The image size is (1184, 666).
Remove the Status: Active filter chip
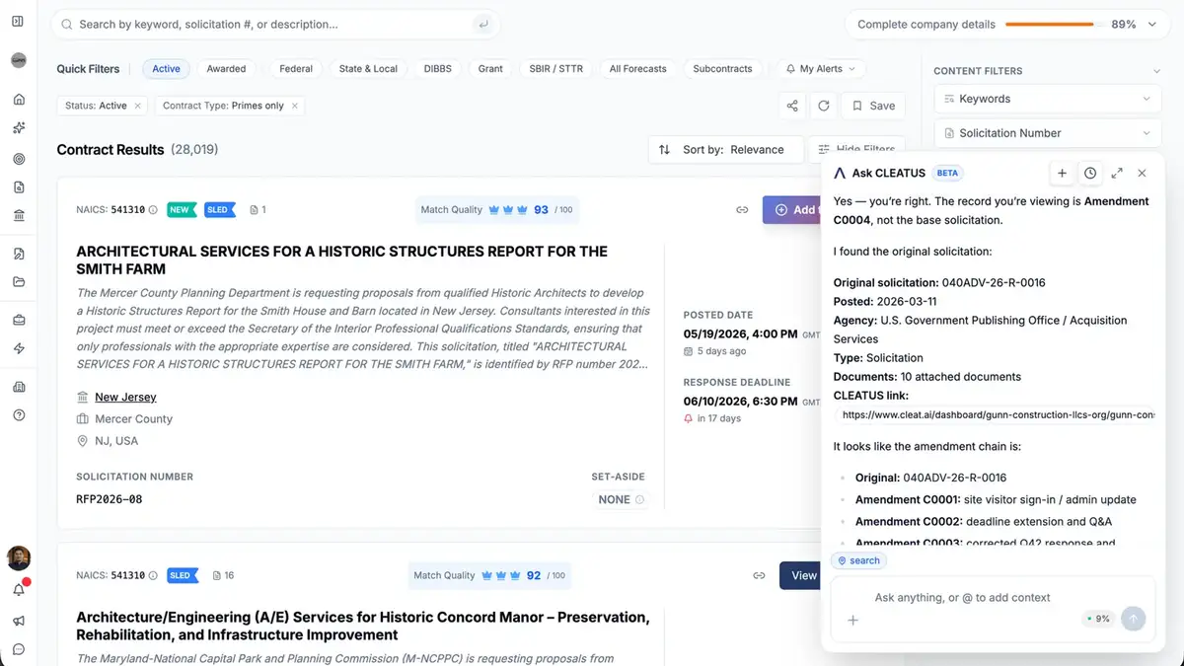(137, 106)
